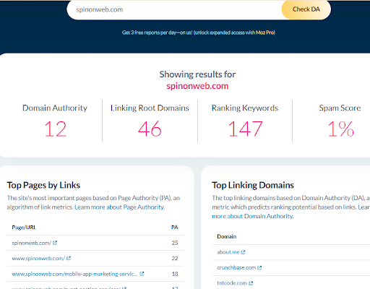Visit the about.me linking domain

point(228,252)
